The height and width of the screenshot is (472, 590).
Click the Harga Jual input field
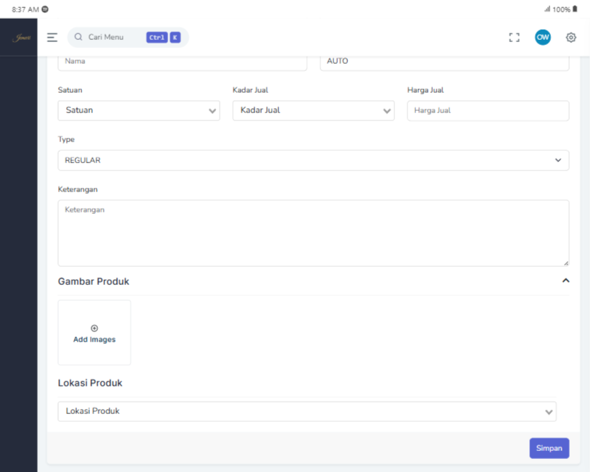[x=488, y=111]
